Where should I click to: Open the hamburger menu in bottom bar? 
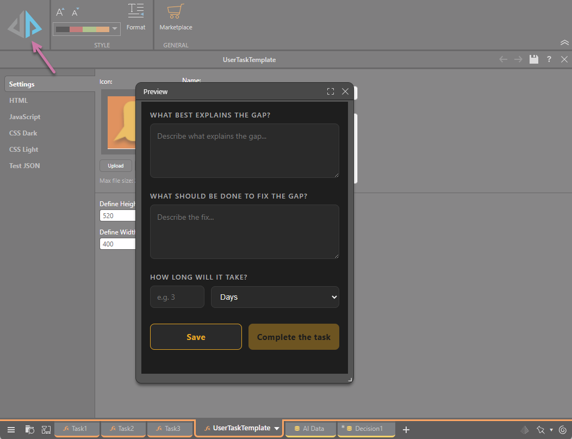pyautogui.click(x=11, y=429)
